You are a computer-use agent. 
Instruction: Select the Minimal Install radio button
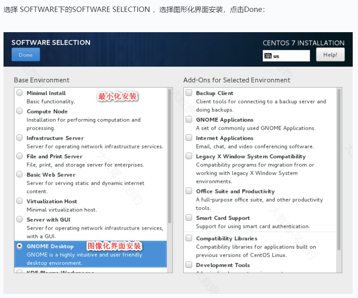tap(20, 93)
